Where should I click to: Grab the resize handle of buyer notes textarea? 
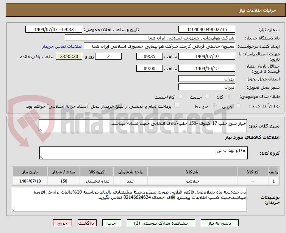click(14, 209)
